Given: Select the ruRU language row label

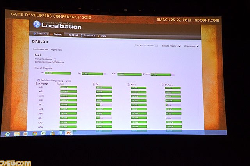Looking at the screenshot, I should [40, 123].
